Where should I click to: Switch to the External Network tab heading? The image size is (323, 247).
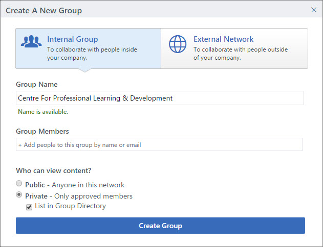click(x=223, y=39)
